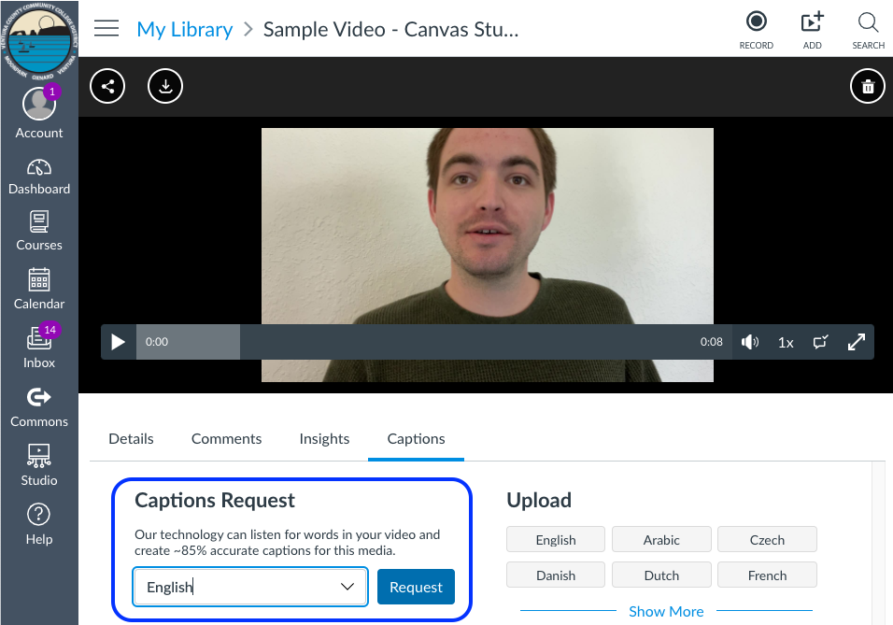Open Help in the sidebar
The width and height of the screenshot is (893, 625).
coord(38,524)
